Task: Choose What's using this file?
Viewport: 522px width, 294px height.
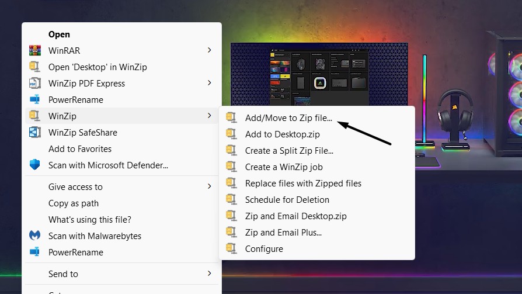Action: tap(122, 219)
